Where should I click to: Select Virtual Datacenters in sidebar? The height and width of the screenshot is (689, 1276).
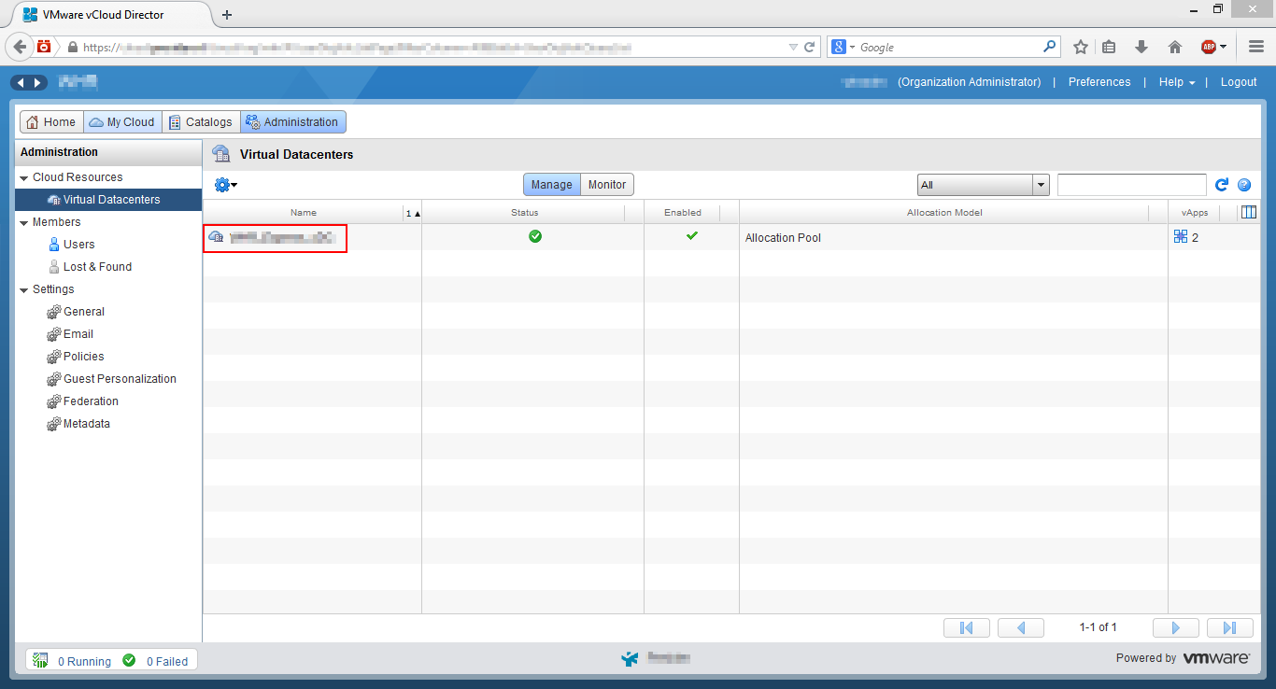tap(108, 200)
